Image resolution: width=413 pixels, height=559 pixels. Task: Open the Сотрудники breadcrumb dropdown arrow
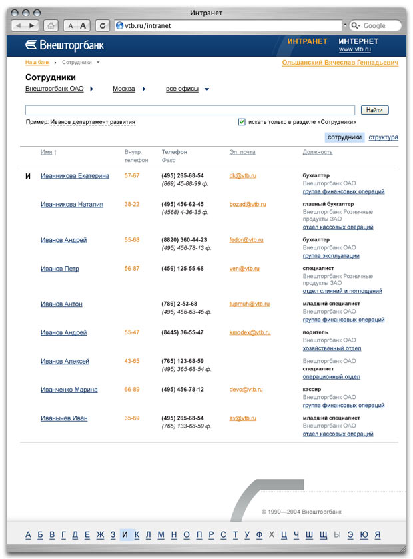click(98, 62)
